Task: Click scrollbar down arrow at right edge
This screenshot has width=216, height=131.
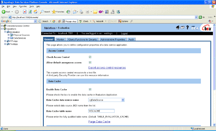Action: point(214,124)
